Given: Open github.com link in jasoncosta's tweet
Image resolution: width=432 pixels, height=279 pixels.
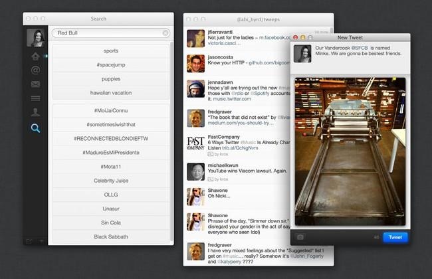Looking at the screenshot, I should (x=269, y=63).
